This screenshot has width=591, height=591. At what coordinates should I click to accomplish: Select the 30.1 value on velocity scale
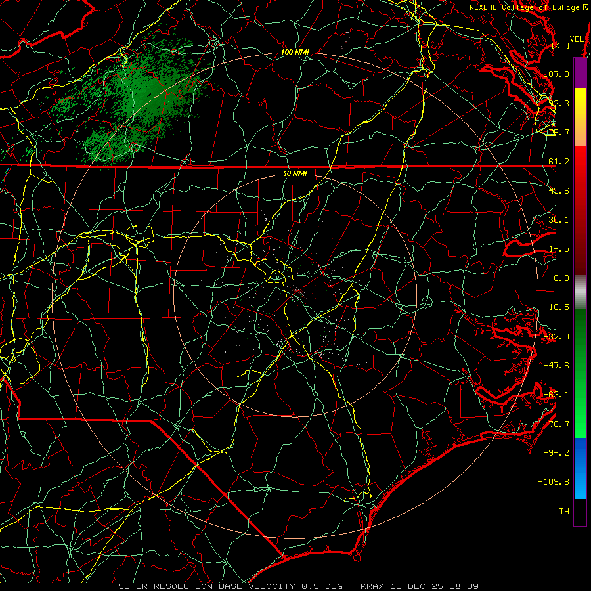point(559,220)
